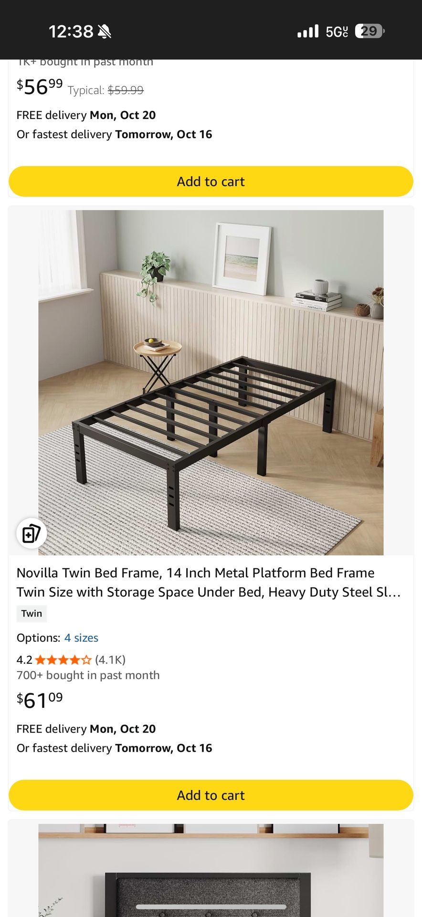Screen dimensions: 422x917
Task: Tap FREE delivery Mon, Oct 20 under $61.09
Action: tap(86, 729)
